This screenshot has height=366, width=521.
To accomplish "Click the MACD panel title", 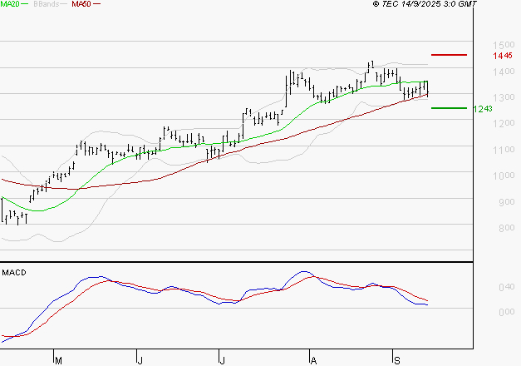I will click(14, 273).
